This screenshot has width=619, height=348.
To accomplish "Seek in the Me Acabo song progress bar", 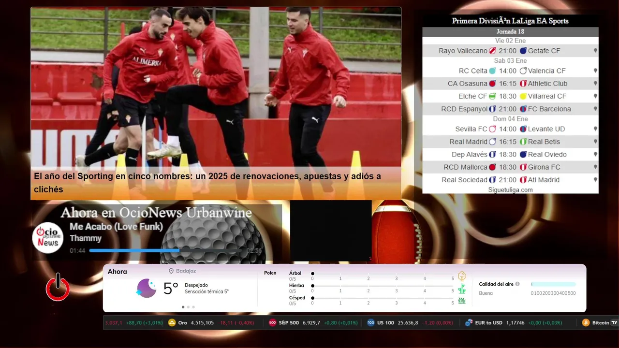I will 167,250.
